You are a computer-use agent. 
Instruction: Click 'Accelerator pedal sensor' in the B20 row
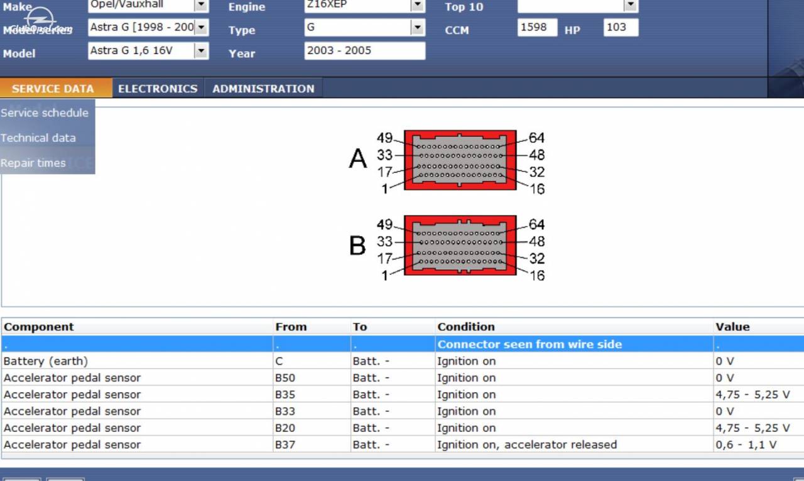point(72,428)
